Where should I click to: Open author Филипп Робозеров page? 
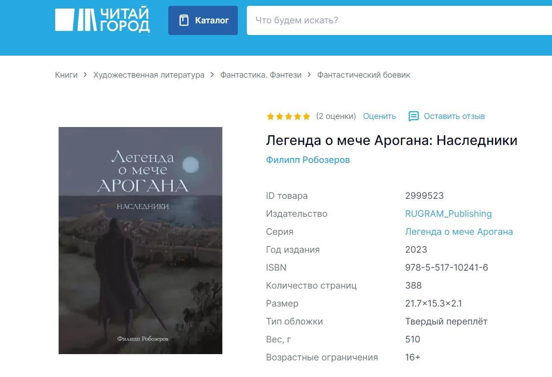tap(308, 160)
